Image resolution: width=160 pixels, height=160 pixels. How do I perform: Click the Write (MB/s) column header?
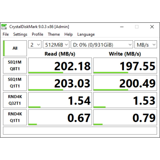coord(125,54)
